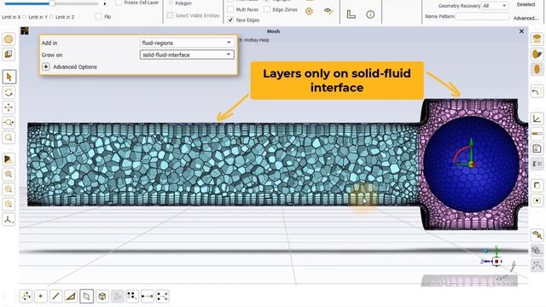This screenshot has width=546, height=307.
Task: Enable the Multi Faces checkbox
Action: tap(230, 9)
